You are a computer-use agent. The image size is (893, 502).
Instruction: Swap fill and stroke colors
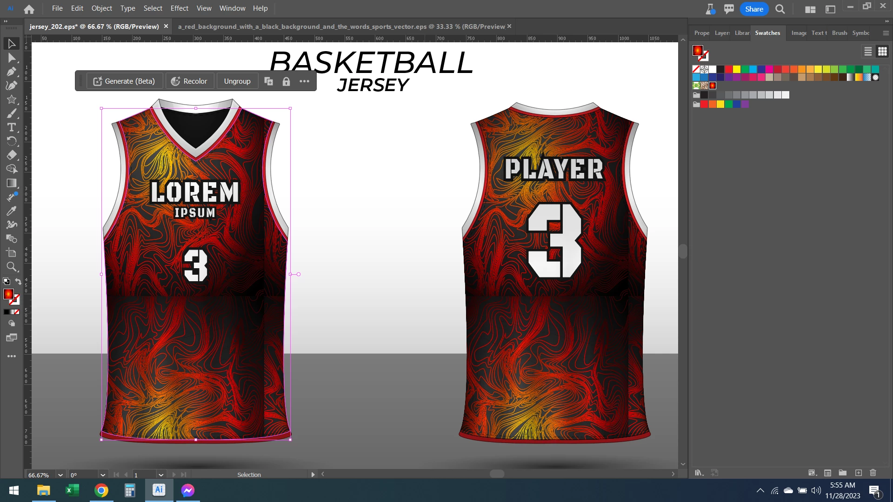pos(18,281)
